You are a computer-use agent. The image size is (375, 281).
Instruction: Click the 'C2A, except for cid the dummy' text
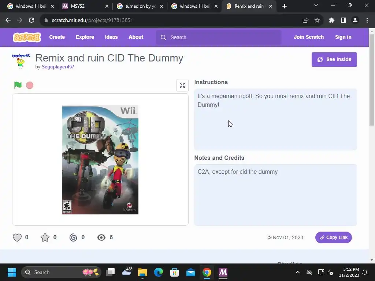pos(238,172)
